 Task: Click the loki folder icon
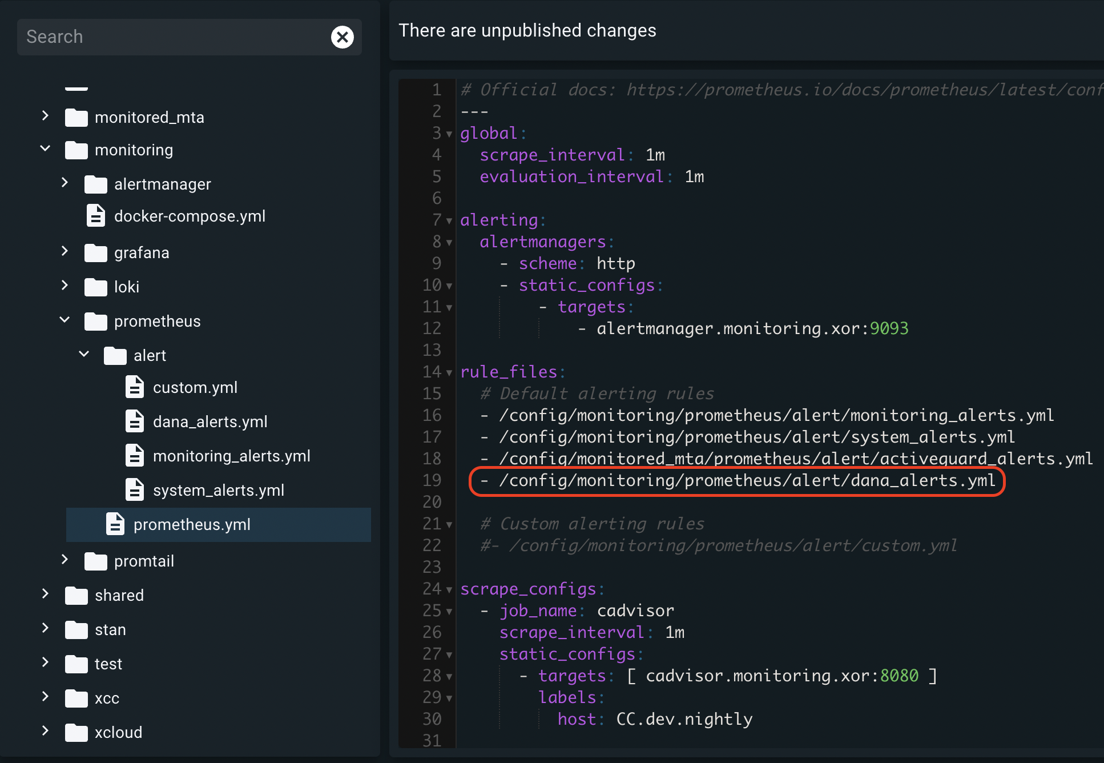pos(96,287)
